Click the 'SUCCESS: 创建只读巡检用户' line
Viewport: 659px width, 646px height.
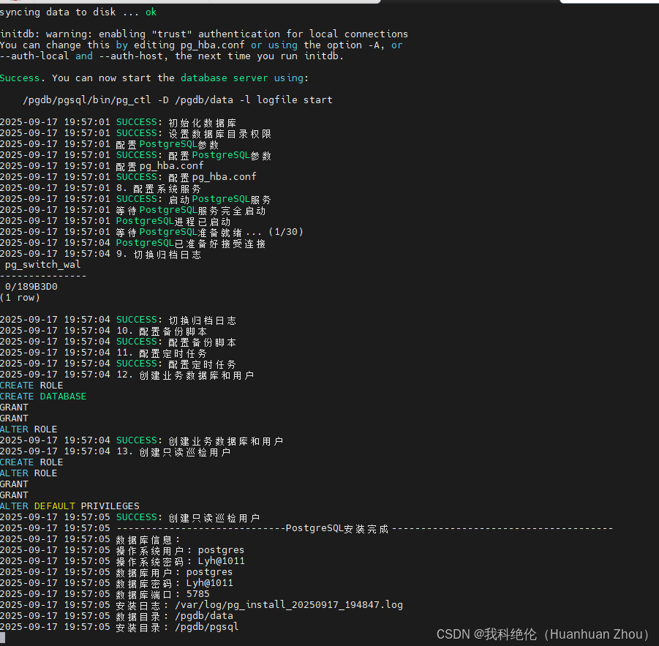(130, 517)
